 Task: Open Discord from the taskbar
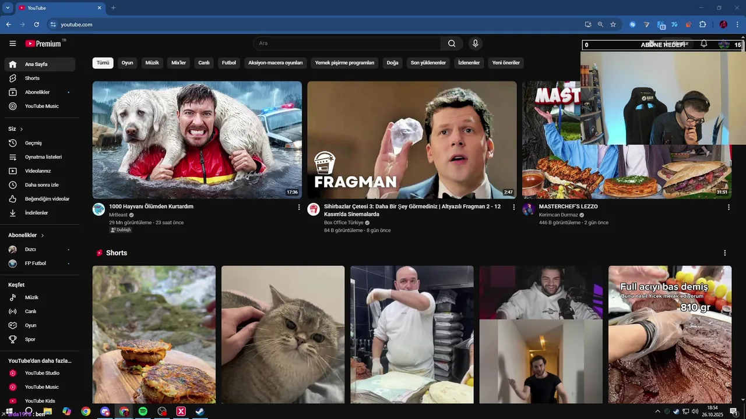click(105, 411)
